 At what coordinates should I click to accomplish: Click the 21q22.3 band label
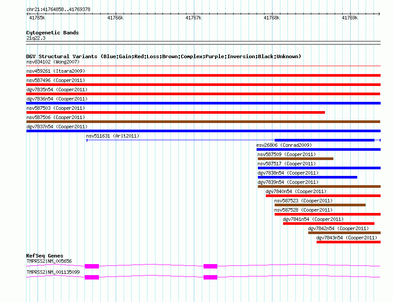pyautogui.click(x=36, y=38)
